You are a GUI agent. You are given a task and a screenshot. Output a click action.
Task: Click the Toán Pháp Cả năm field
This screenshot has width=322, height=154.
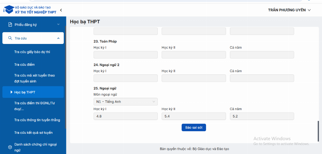point(262,55)
